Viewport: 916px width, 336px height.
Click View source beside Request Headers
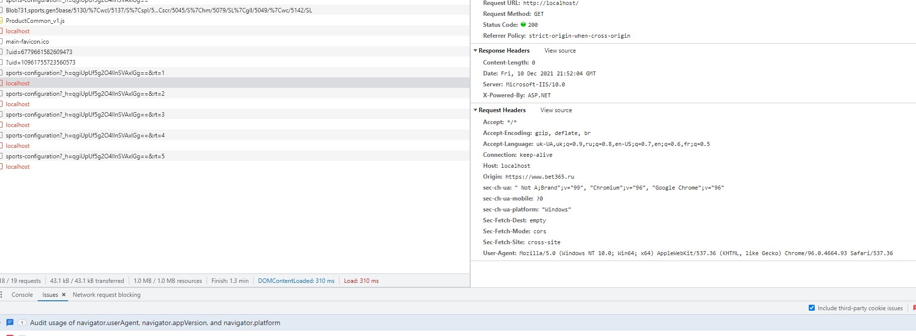[x=556, y=110]
